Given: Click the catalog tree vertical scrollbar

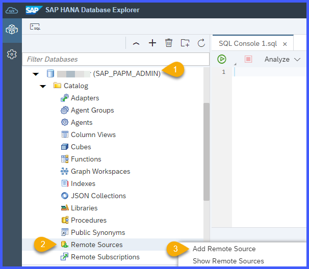Looking at the screenshot, I should tap(207, 152).
